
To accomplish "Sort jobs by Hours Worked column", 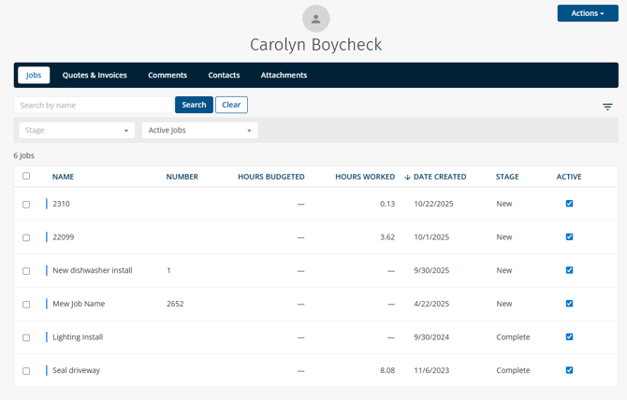I will coord(364,177).
